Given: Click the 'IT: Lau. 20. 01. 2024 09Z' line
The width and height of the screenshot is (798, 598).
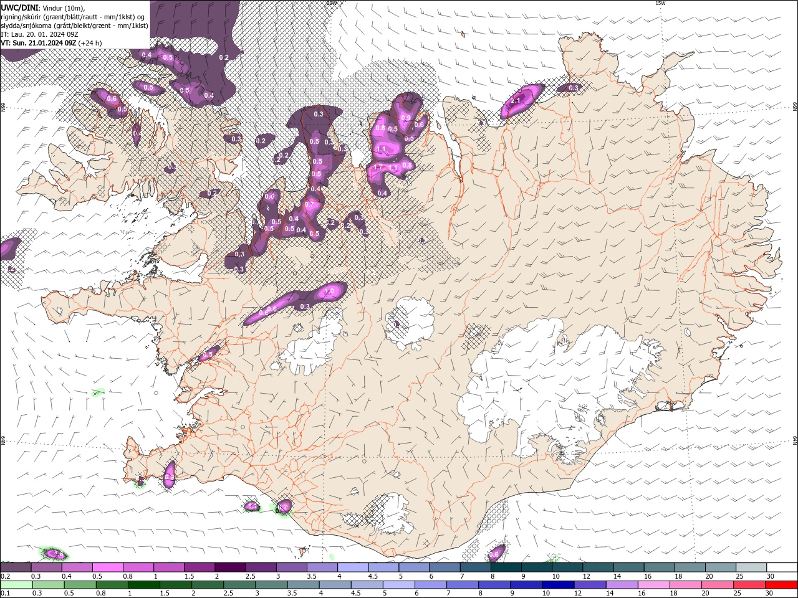Looking at the screenshot, I should click(x=38, y=34).
